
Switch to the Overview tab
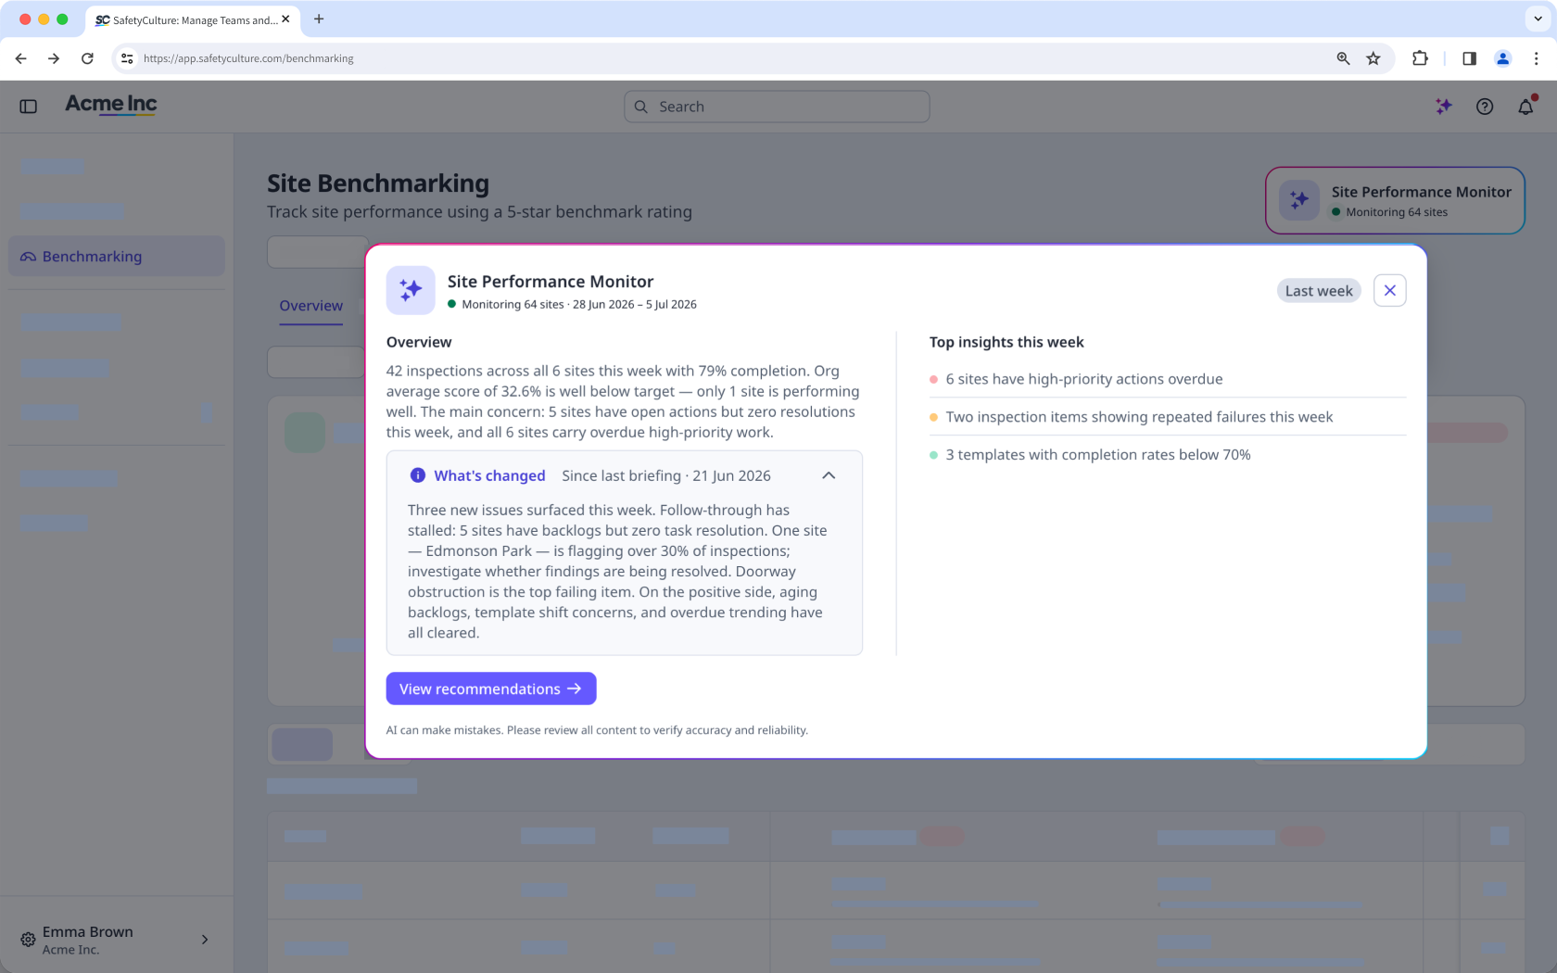pos(311,306)
